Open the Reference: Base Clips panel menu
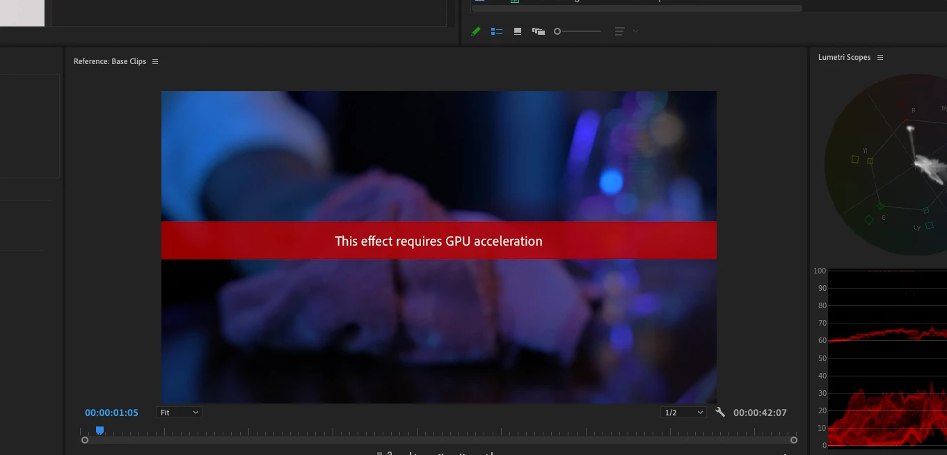The height and width of the screenshot is (455, 947). coord(155,61)
